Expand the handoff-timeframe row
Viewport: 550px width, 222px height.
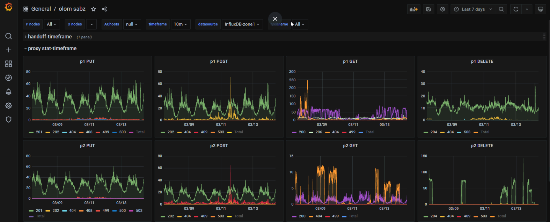click(x=50, y=37)
